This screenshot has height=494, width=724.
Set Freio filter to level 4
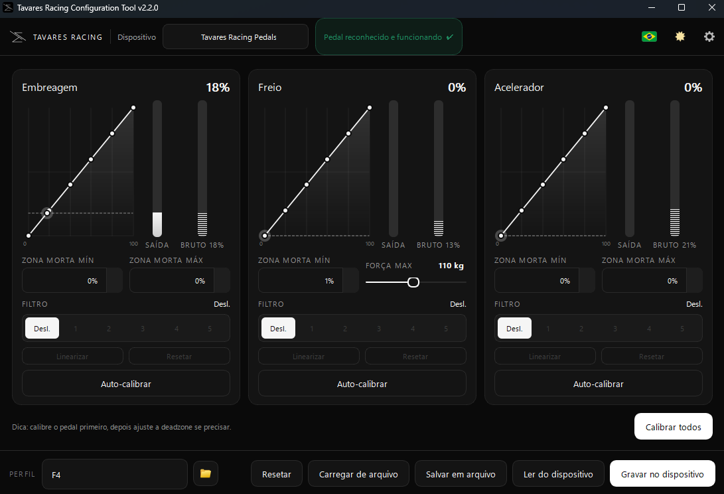tap(413, 329)
